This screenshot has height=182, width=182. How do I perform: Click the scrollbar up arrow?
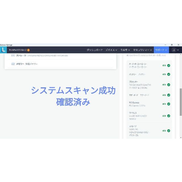(x=181, y=54)
